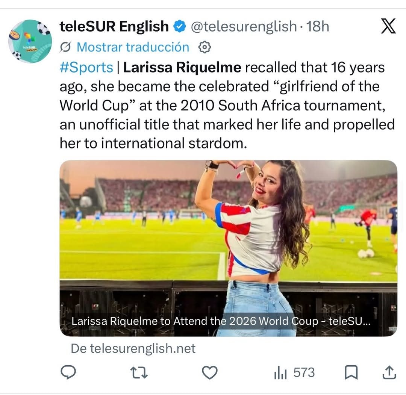Open teleSUR English account name

click(x=114, y=26)
